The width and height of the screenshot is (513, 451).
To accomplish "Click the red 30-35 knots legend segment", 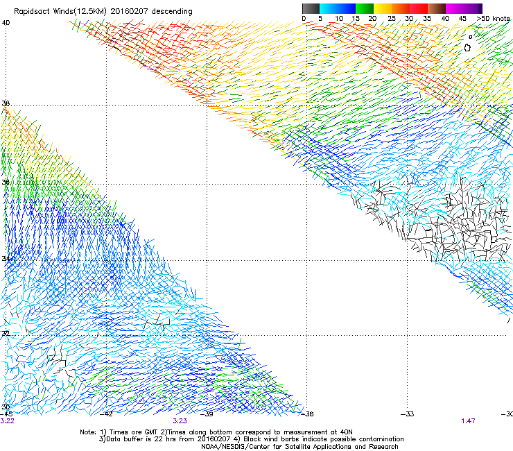I will [x=419, y=8].
